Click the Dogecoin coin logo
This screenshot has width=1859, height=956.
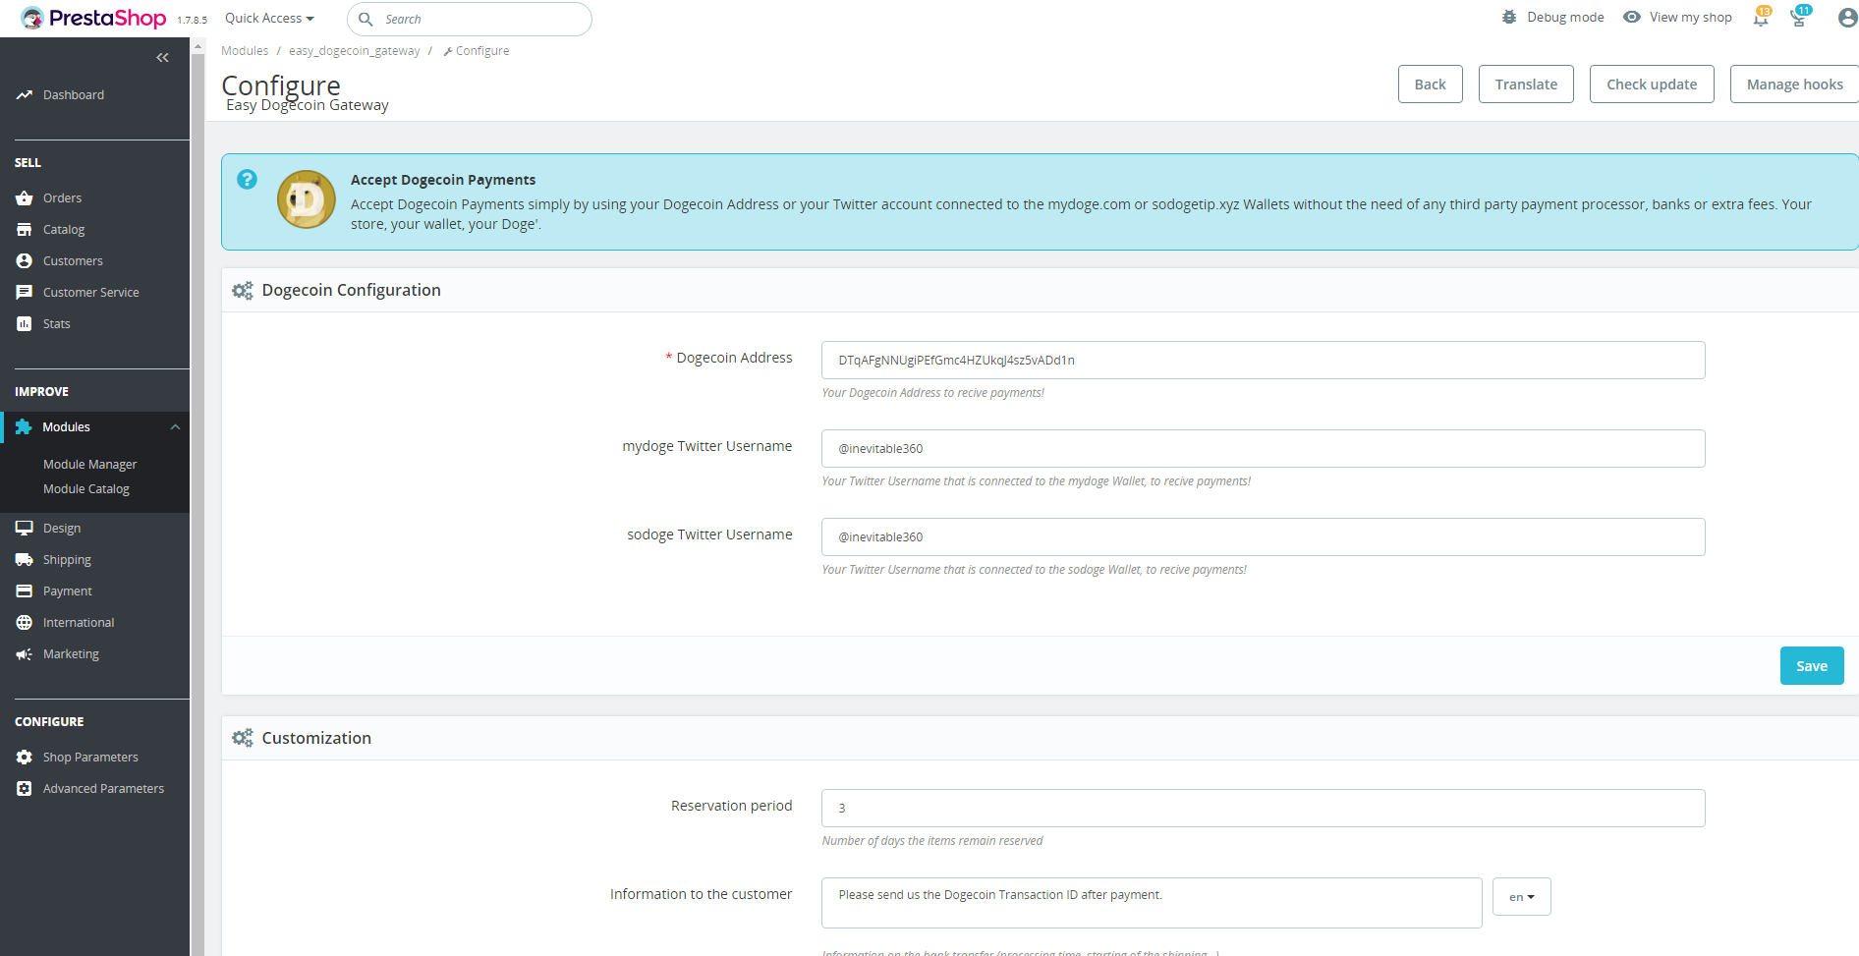point(307,199)
